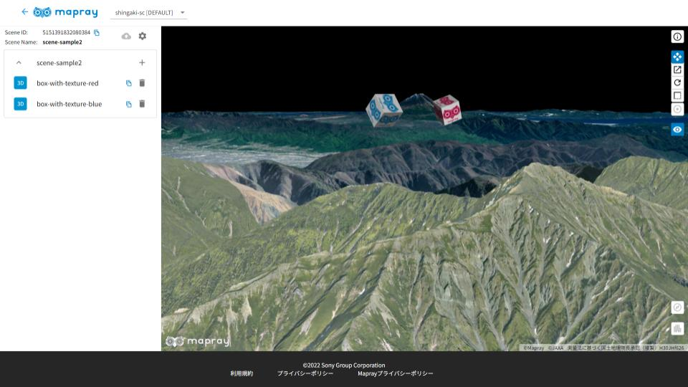Toggle the eye visibility button in the viewer
Viewport: 688px width, 387px height.
tap(677, 130)
